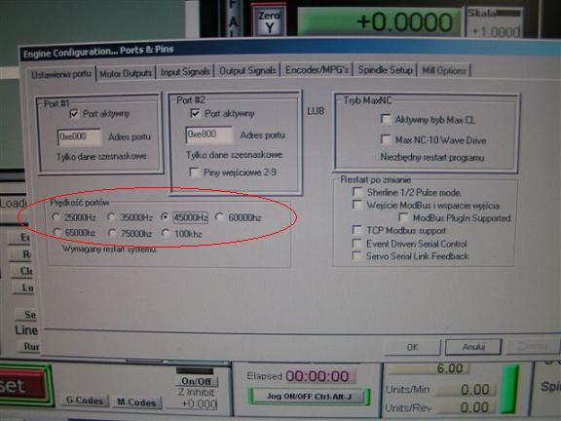Click the Anuluj cancel button
The width and height of the screenshot is (561, 421).
[x=473, y=347]
